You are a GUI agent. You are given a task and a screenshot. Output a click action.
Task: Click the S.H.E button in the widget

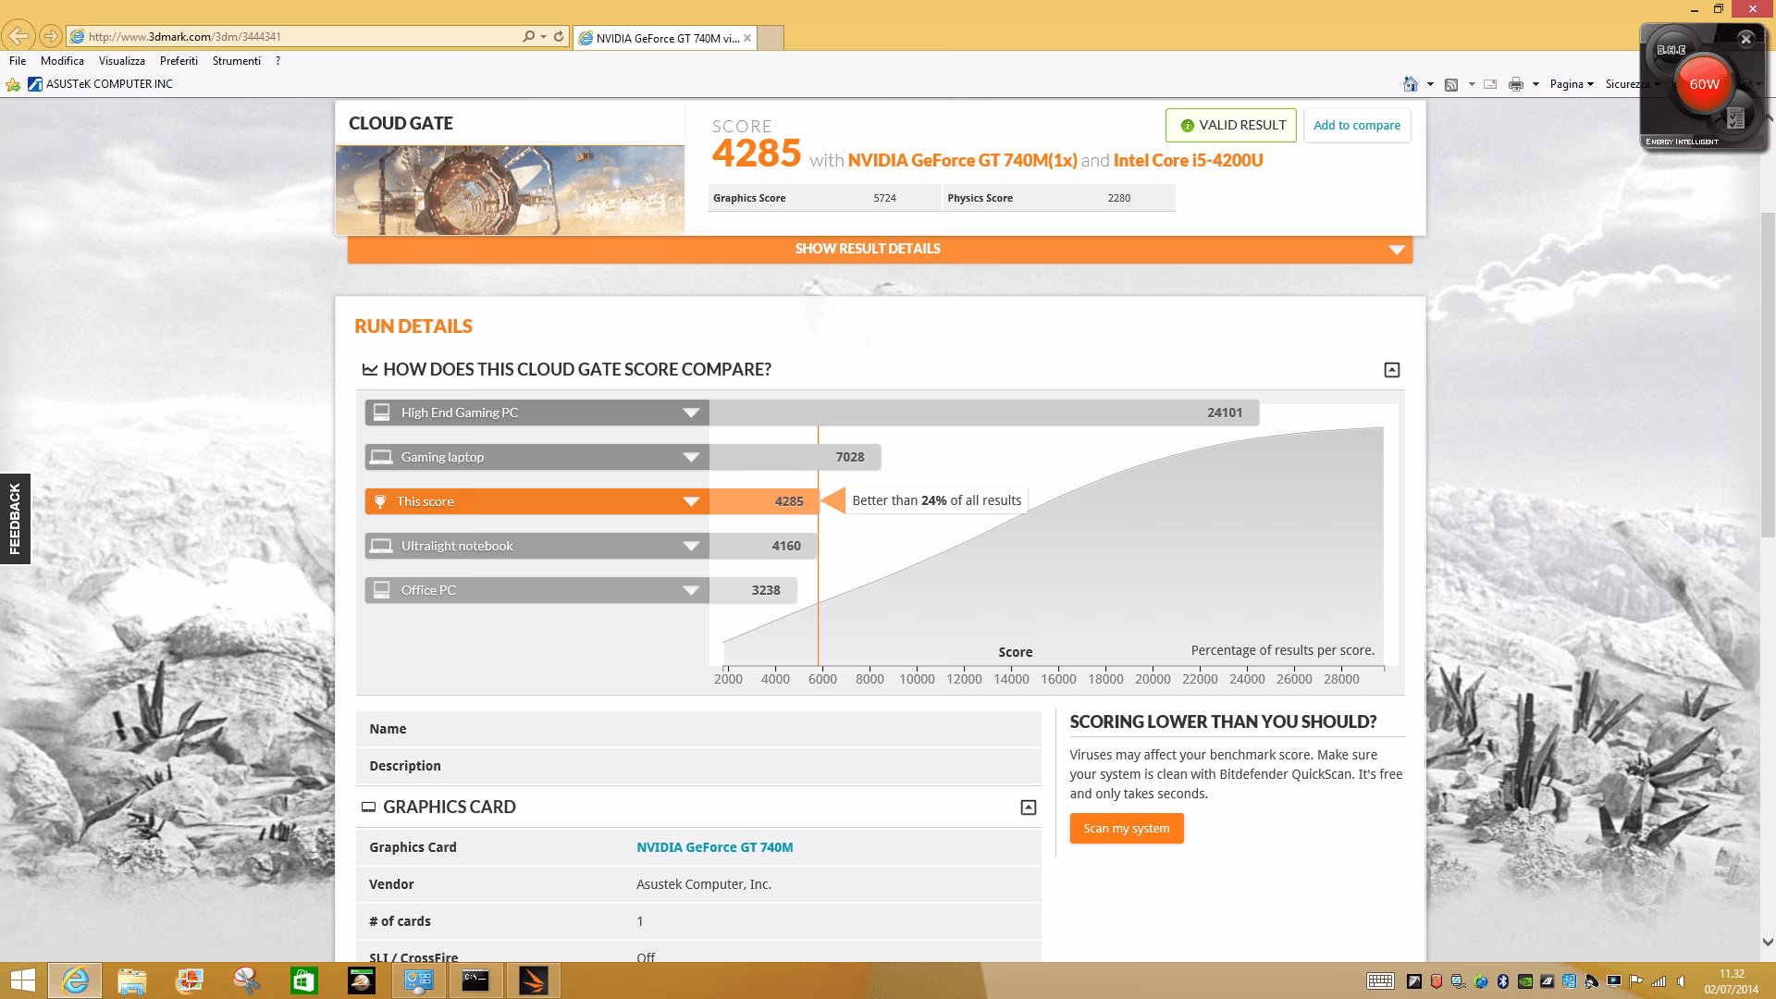1671,50
